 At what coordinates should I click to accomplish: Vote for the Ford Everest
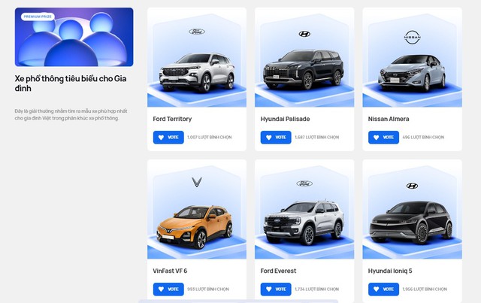(276, 289)
